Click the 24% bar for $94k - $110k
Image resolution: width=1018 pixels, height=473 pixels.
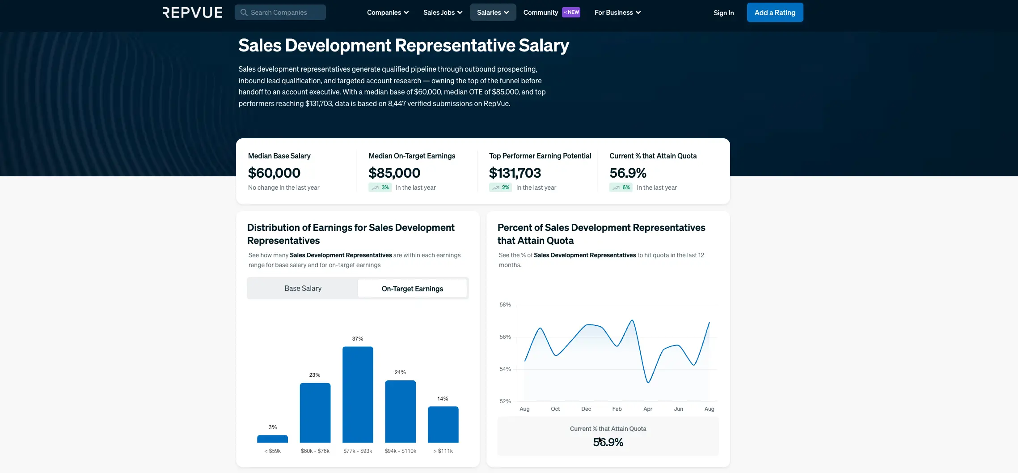point(401,412)
